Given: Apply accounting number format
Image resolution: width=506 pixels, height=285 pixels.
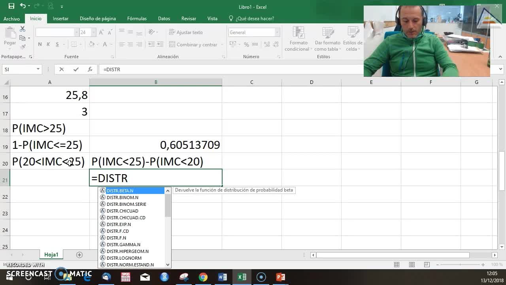Looking at the screenshot, I should coord(233,44).
